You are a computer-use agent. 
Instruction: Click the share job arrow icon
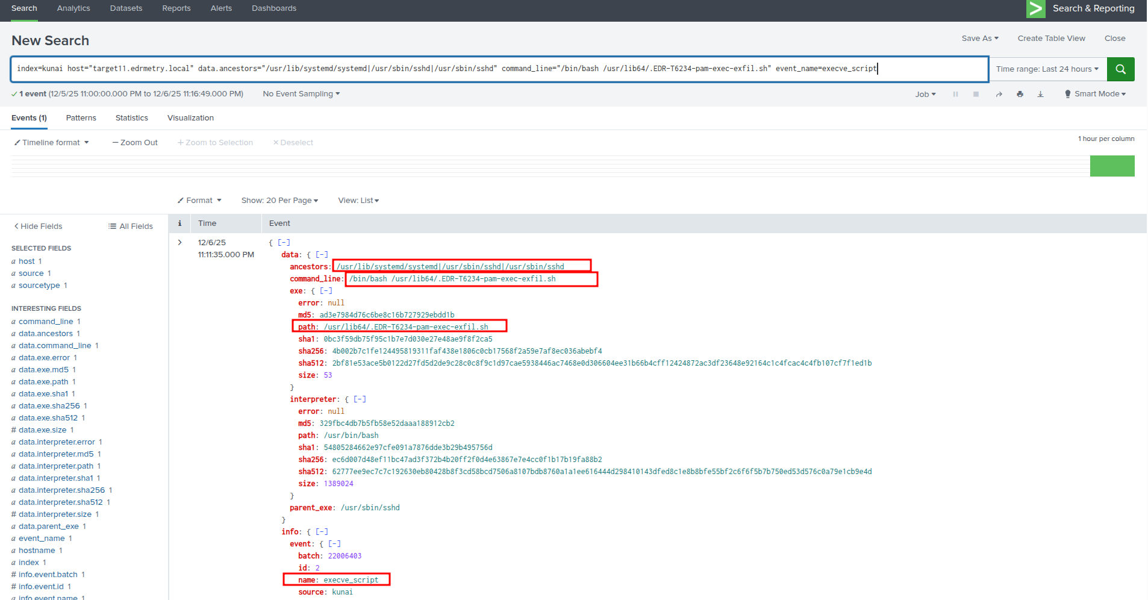pos(999,95)
